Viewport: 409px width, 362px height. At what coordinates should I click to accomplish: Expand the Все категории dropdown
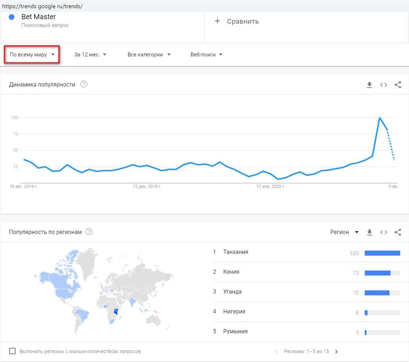click(x=149, y=54)
